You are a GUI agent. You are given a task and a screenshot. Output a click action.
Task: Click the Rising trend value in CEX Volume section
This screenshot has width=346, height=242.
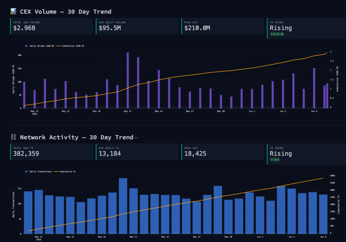point(281,28)
